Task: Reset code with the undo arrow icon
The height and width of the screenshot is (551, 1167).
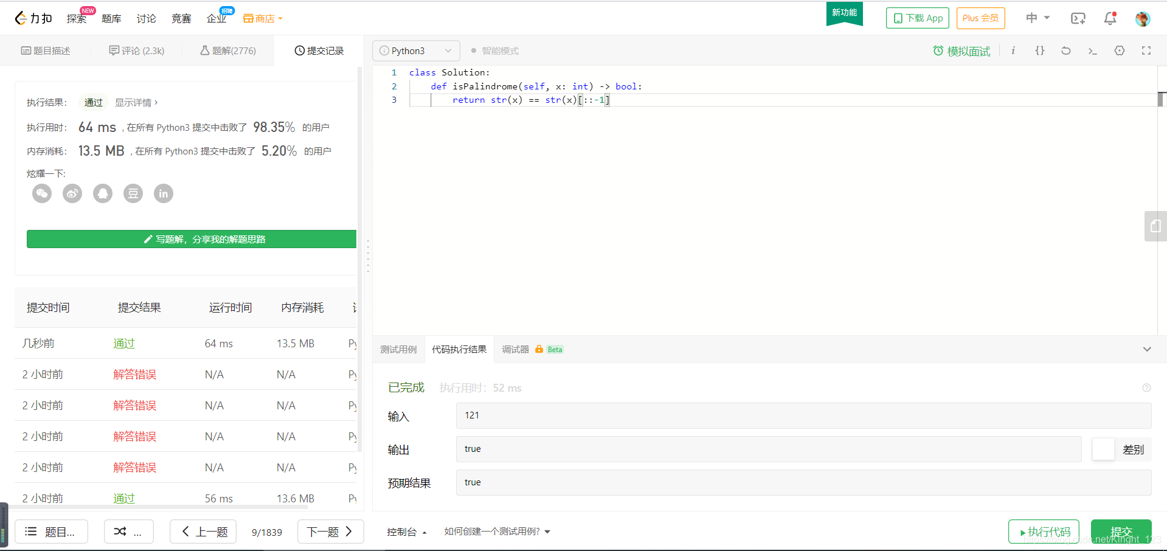Action: [1066, 50]
